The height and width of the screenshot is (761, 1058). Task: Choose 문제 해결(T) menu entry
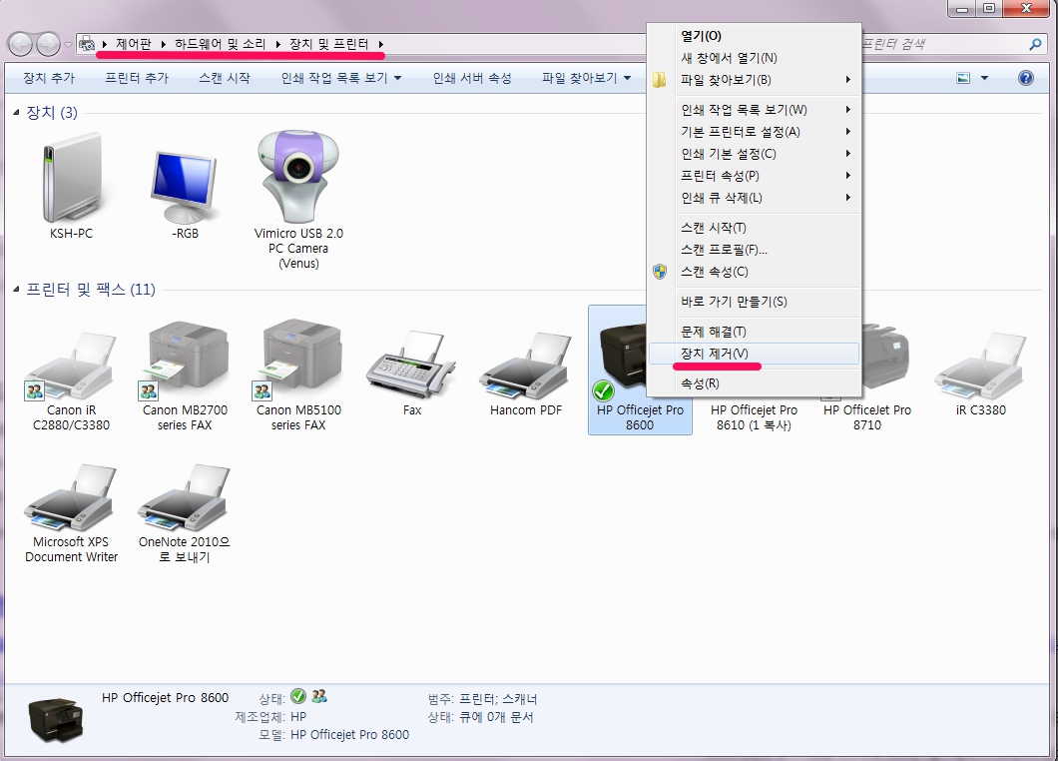[754, 332]
